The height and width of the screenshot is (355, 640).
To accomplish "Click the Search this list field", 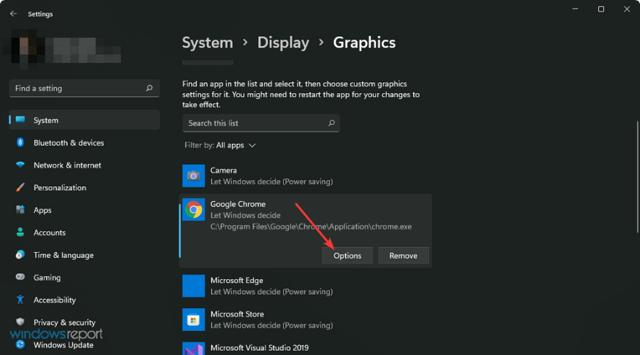I will pos(261,123).
